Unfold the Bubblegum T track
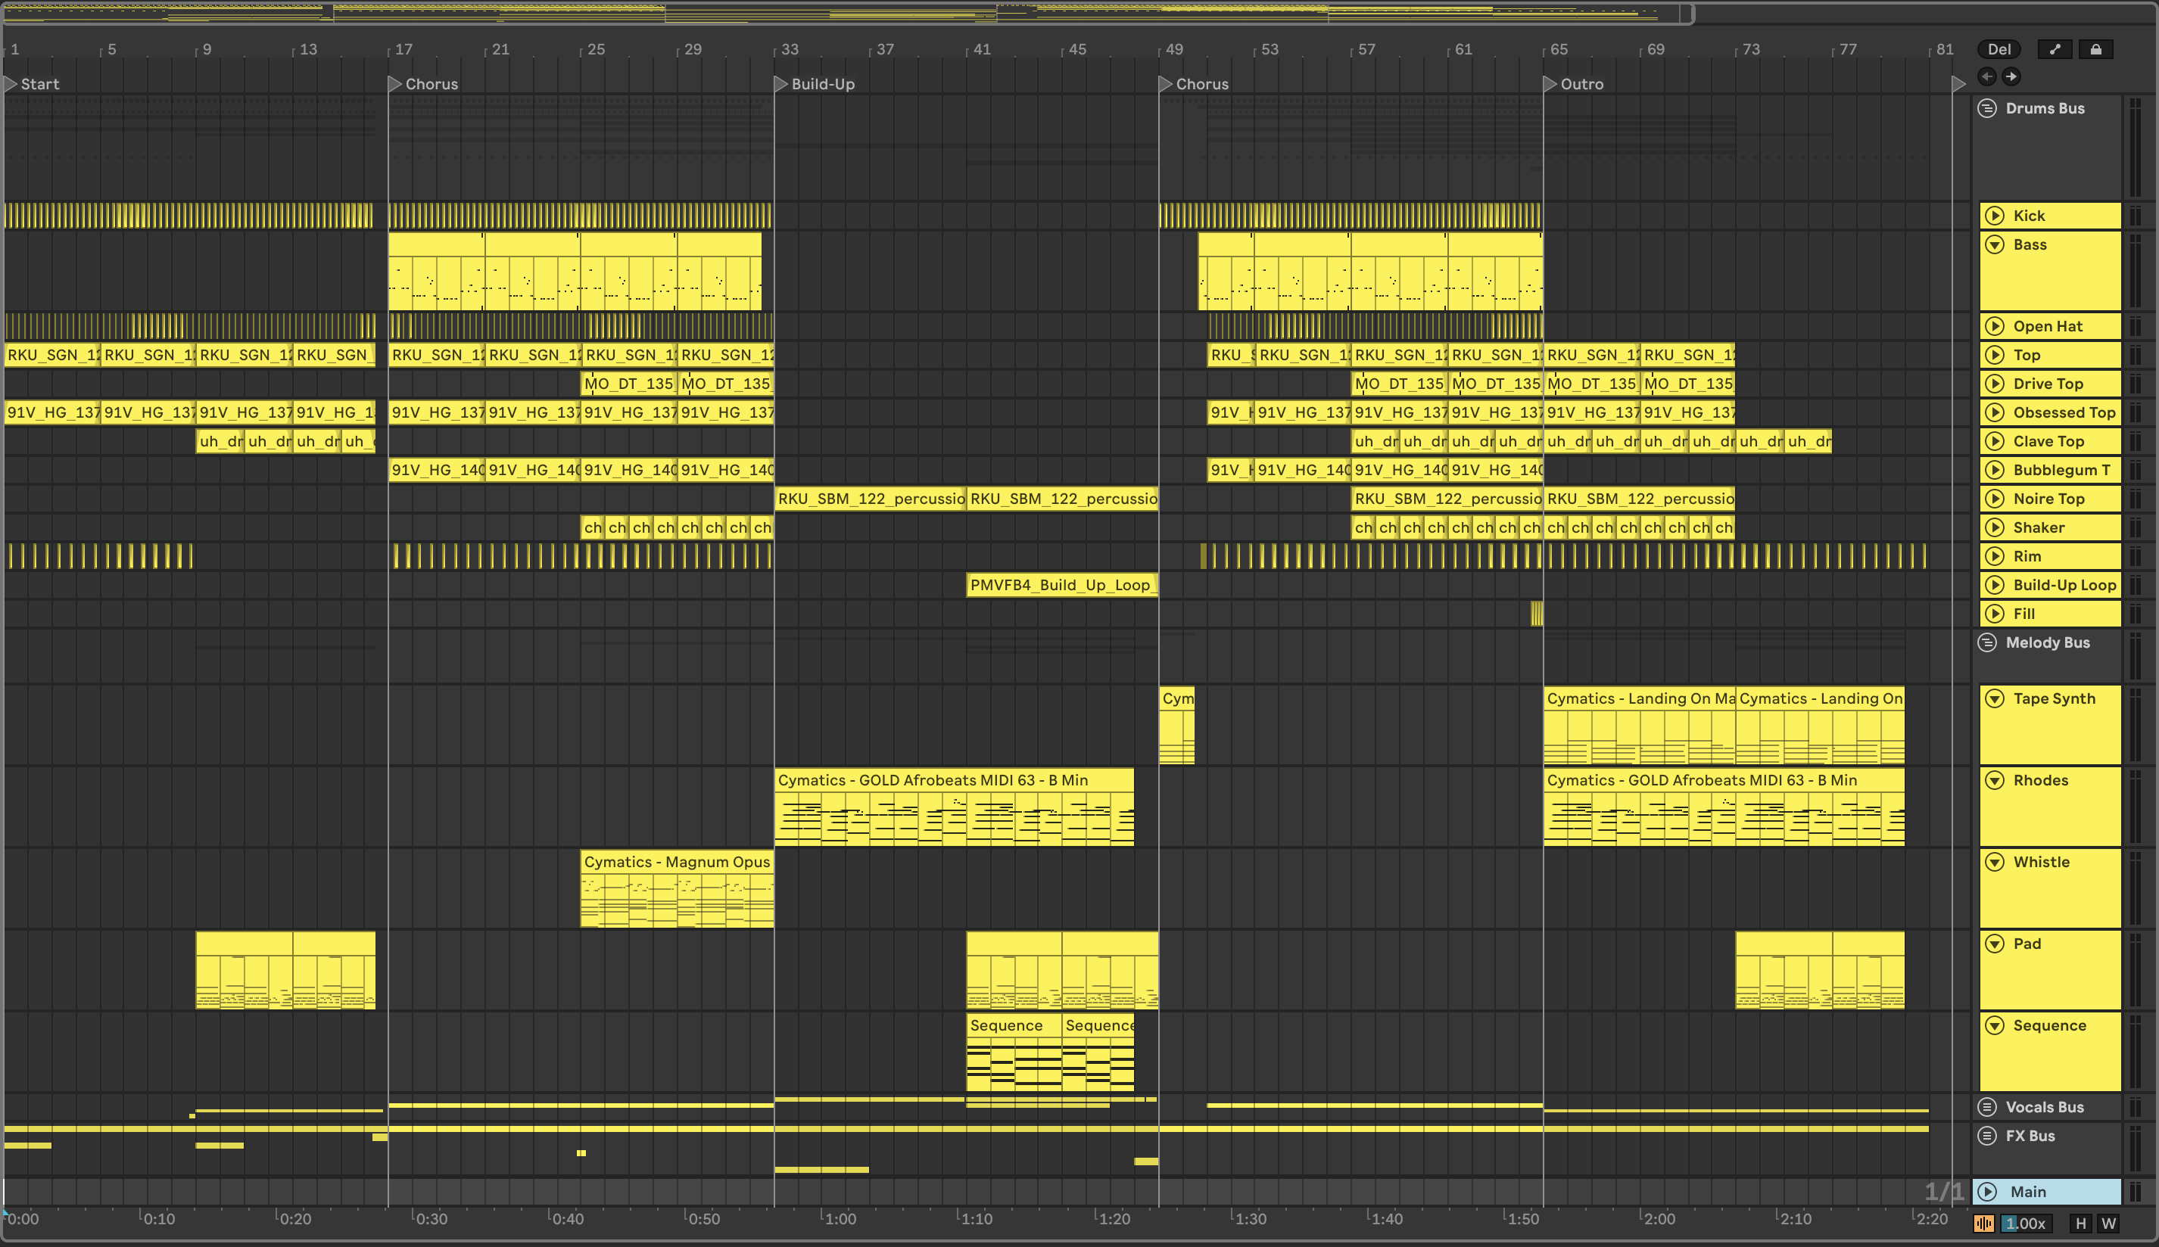2159x1247 pixels. (1995, 470)
